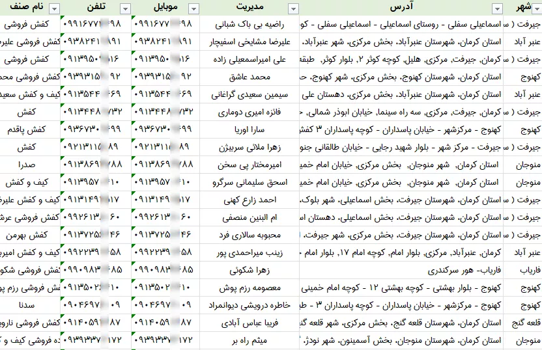Select the cell ام البنین منصفی

[250, 218]
